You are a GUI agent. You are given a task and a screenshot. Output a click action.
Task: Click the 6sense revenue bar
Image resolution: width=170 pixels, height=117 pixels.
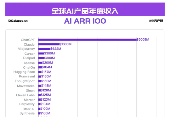point(40,63)
